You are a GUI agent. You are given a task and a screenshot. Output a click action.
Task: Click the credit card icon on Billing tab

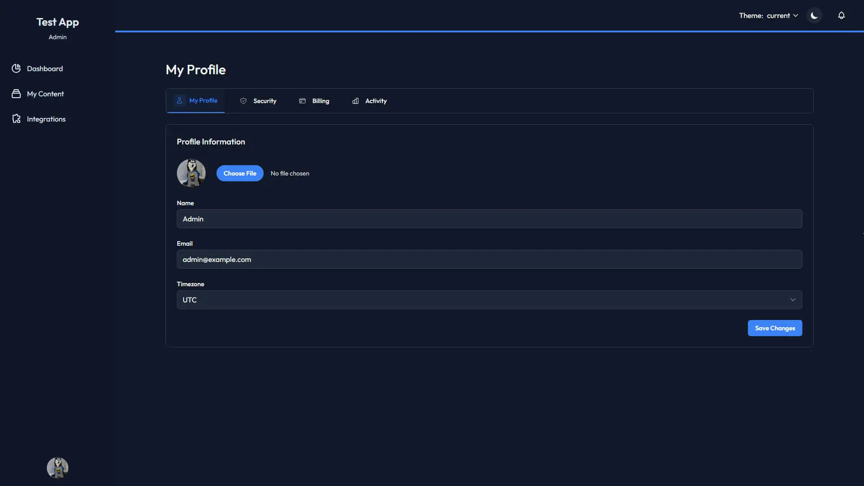pos(302,101)
